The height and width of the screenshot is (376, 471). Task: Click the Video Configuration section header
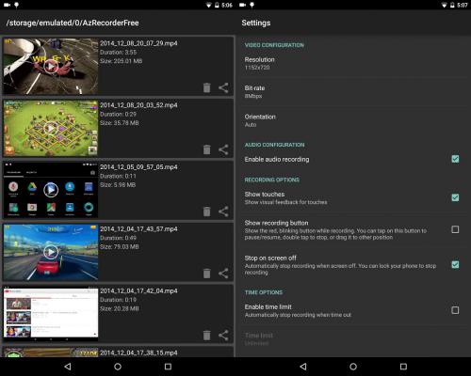pos(274,45)
